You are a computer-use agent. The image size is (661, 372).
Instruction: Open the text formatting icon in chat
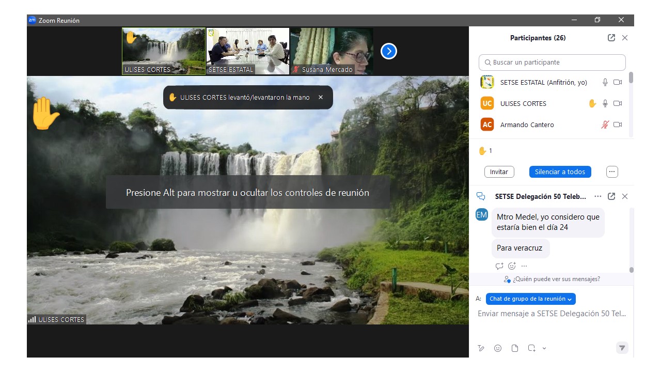(x=481, y=348)
